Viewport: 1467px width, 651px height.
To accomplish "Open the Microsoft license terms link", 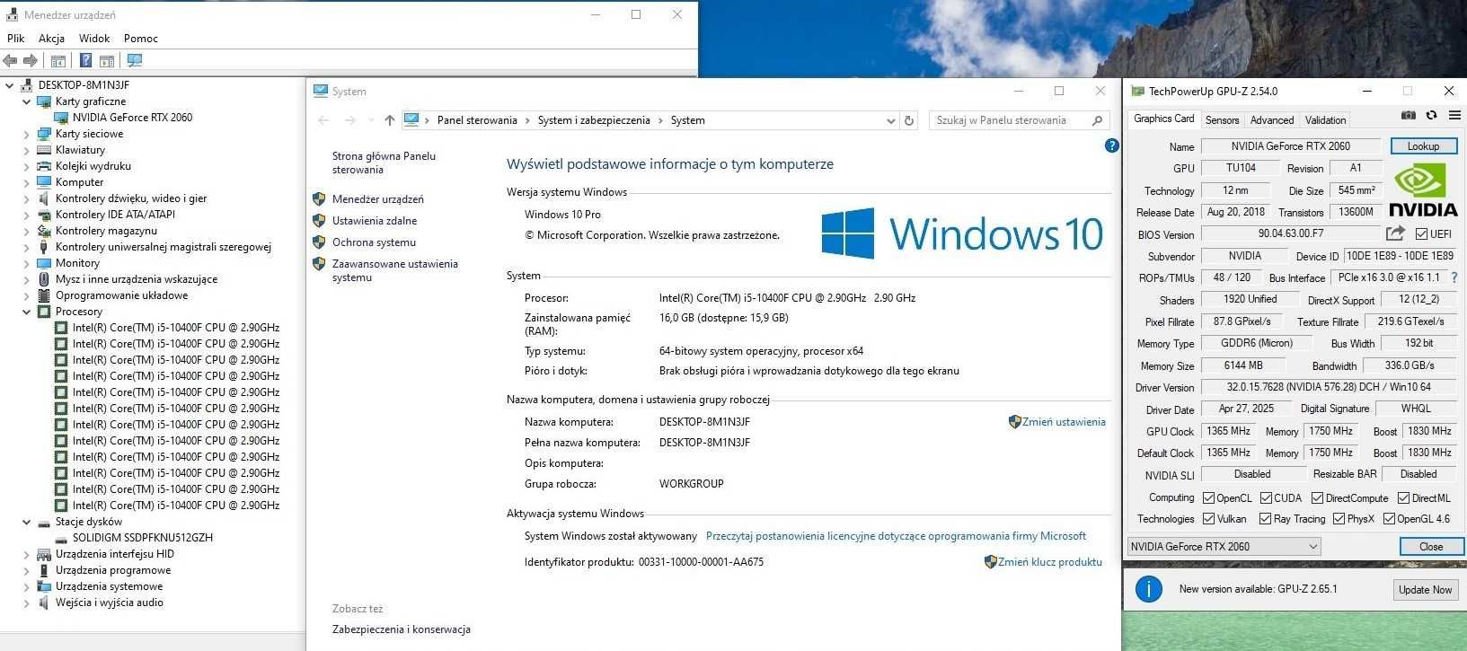I will 896,536.
